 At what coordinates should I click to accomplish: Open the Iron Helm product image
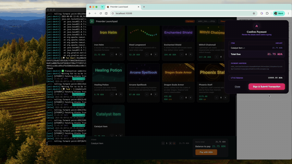tap(108, 33)
